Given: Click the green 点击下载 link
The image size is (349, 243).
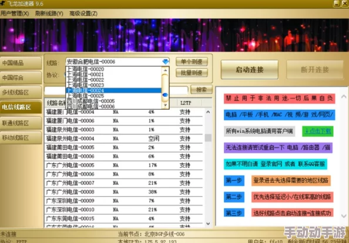Looking at the screenshot, I should point(318,131).
